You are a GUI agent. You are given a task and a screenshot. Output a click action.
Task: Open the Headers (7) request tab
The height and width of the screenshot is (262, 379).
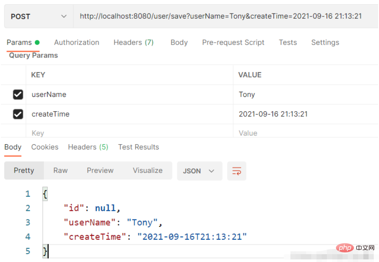133,42
